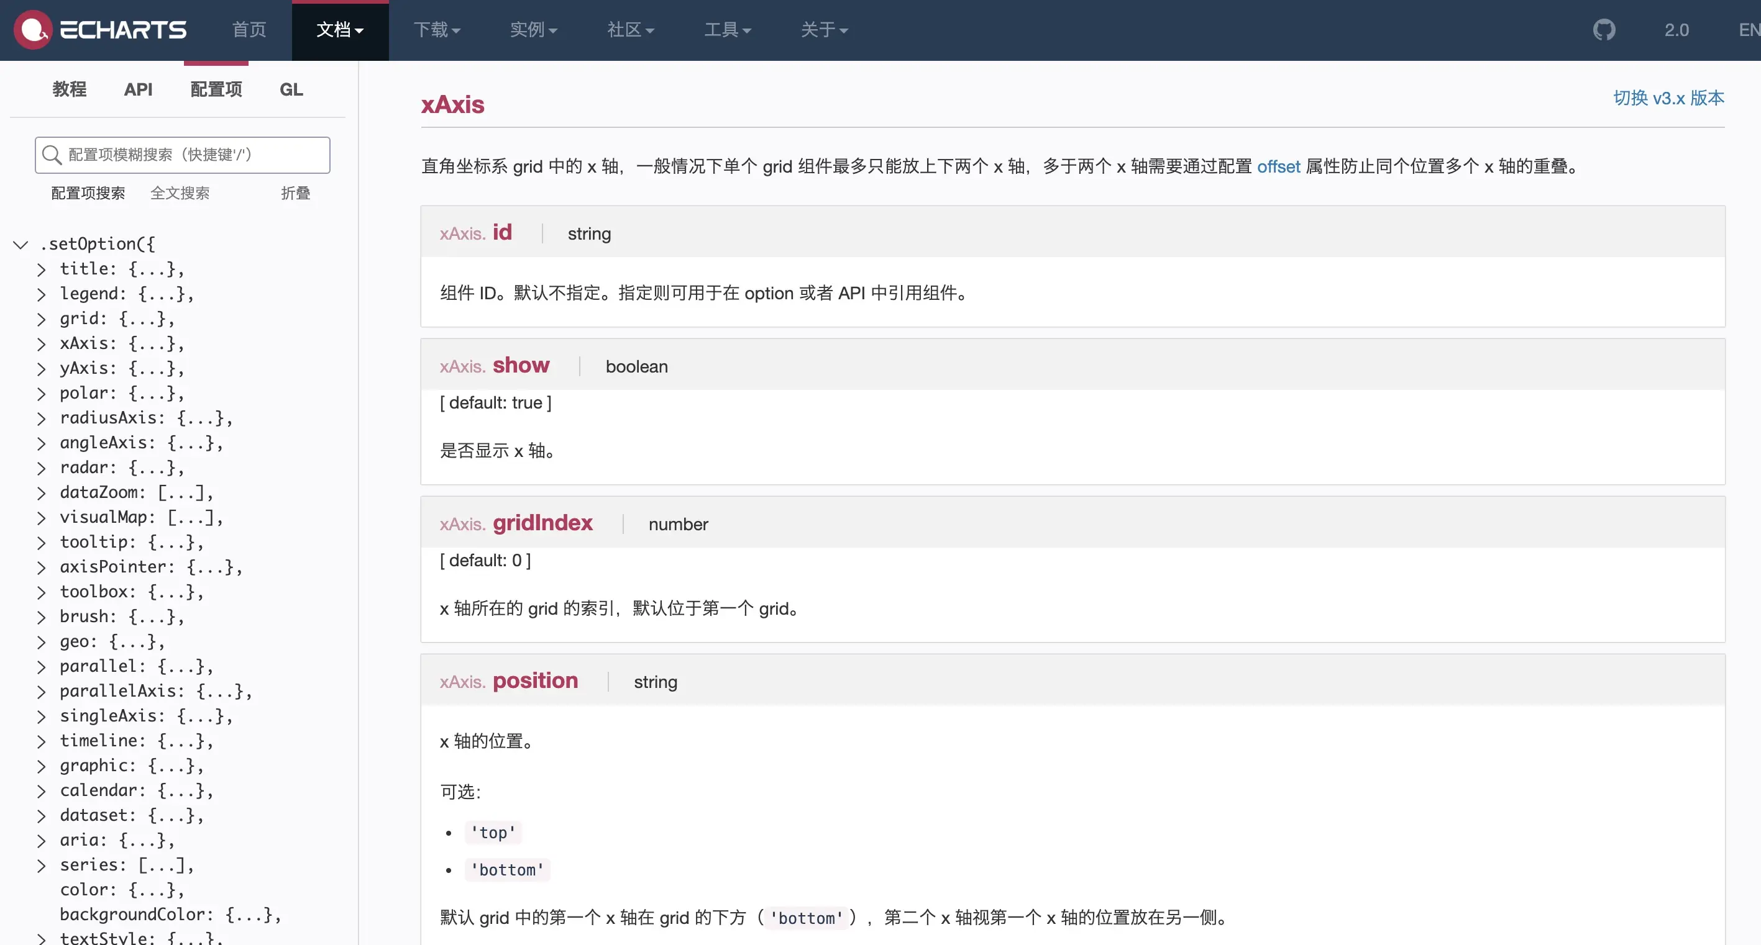Image resolution: width=1761 pixels, height=945 pixels.
Task: Expand the tooltip option chevron
Action: pyautogui.click(x=42, y=543)
